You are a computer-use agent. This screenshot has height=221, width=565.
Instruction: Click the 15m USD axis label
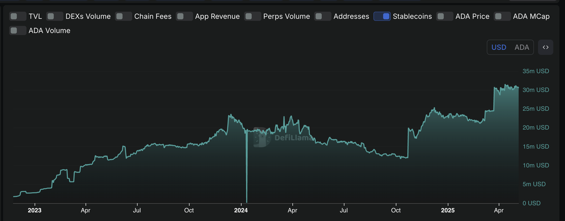pyautogui.click(x=536, y=147)
